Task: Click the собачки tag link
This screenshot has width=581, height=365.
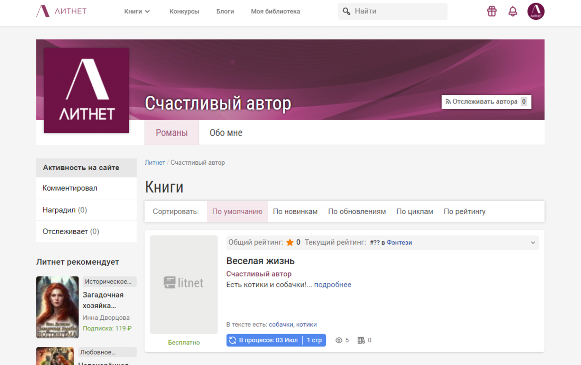Action: [281, 325]
